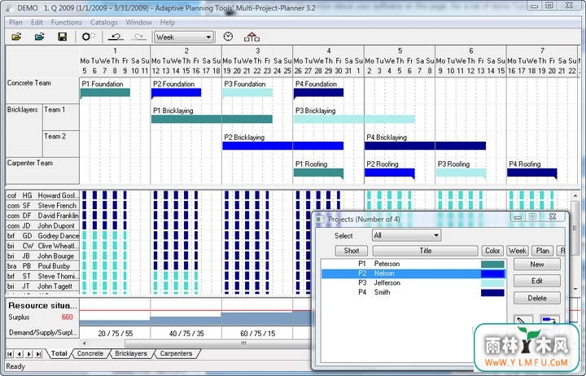The width and height of the screenshot is (586, 376).
Task: Select the P2 Nelson project row
Action: pyautogui.click(x=413, y=273)
